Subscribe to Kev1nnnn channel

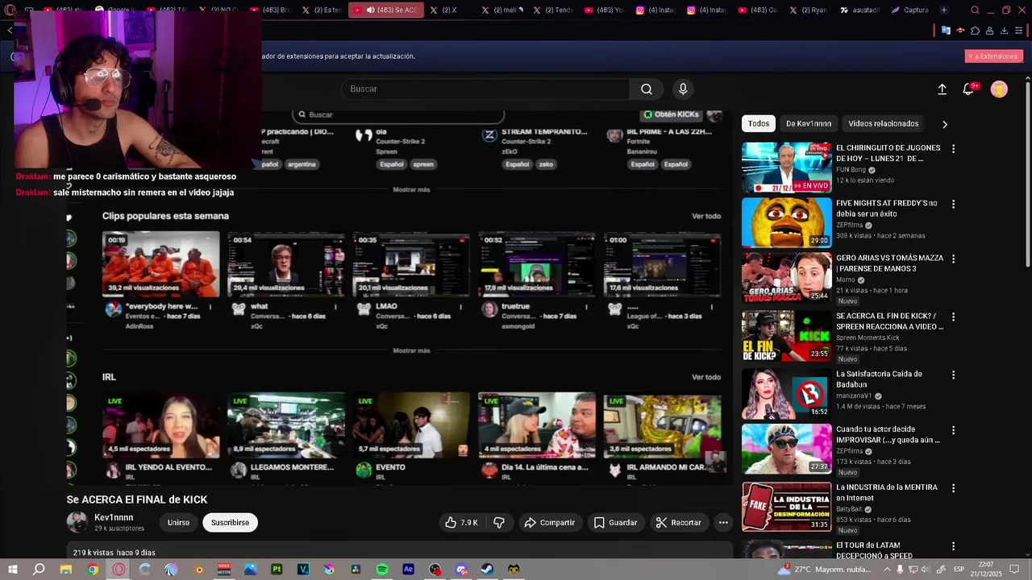[x=230, y=523]
